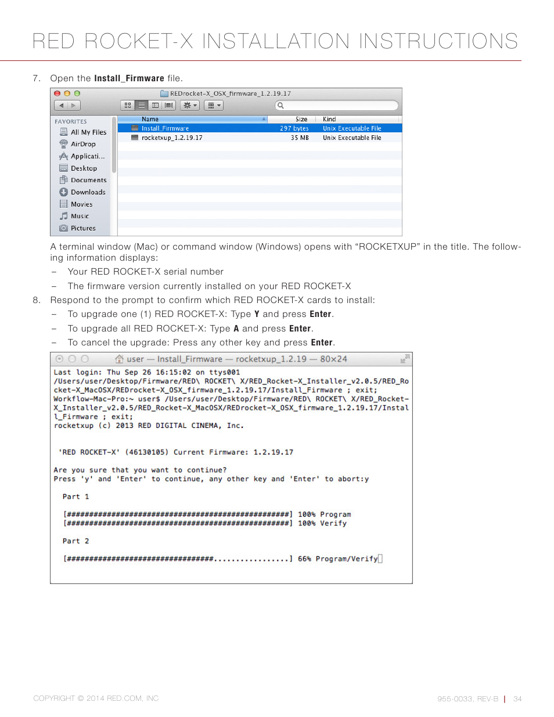The width and height of the screenshot is (554, 717).
Task: Open Music in Finder sidebar
Action: coord(74,216)
